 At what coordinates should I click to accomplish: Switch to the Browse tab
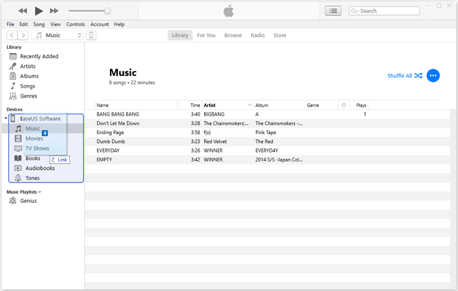tap(233, 35)
